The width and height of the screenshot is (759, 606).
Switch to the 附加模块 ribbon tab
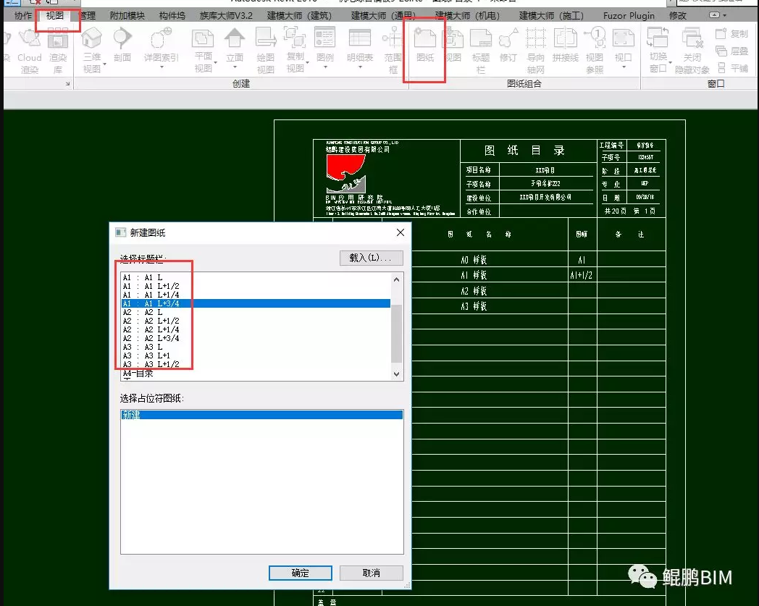[127, 15]
